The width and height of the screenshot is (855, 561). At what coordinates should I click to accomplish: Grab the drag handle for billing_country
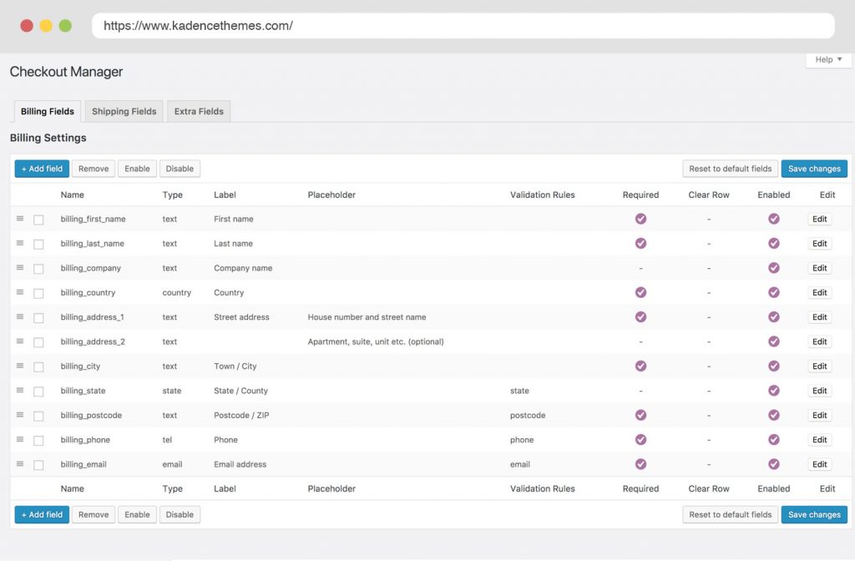(20, 291)
